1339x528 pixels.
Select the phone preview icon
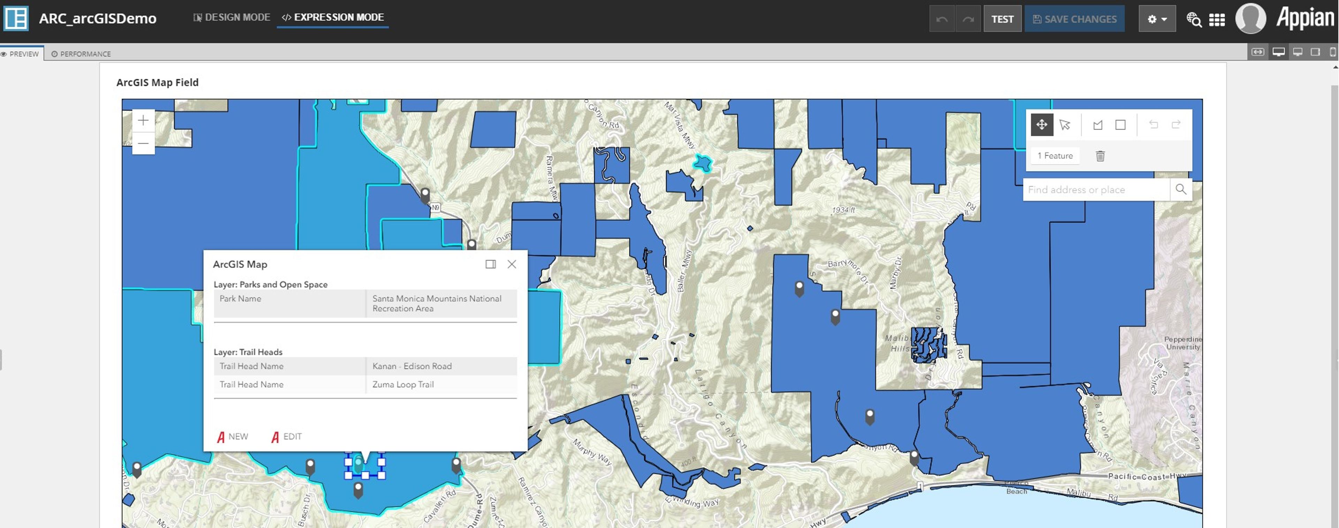(x=1333, y=52)
